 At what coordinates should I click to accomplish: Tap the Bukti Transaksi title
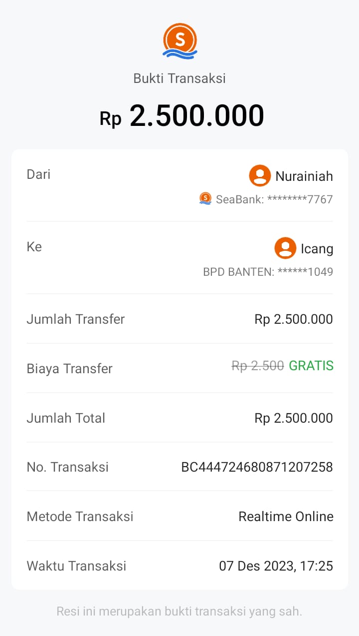click(x=179, y=78)
